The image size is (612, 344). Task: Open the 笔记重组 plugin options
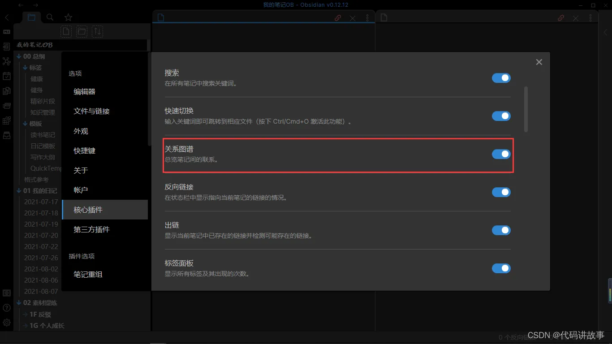(105, 274)
